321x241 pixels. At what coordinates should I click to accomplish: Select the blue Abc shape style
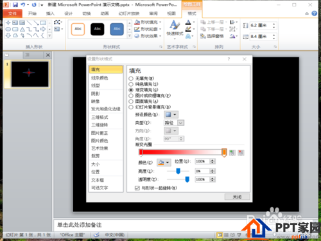(117, 29)
